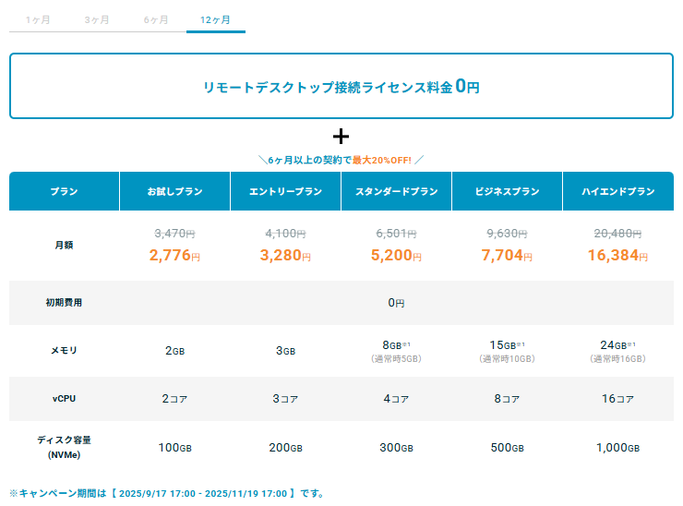Select the 3ヶ月 contract tab
This screenshot has height=506, width=683.
98,19
